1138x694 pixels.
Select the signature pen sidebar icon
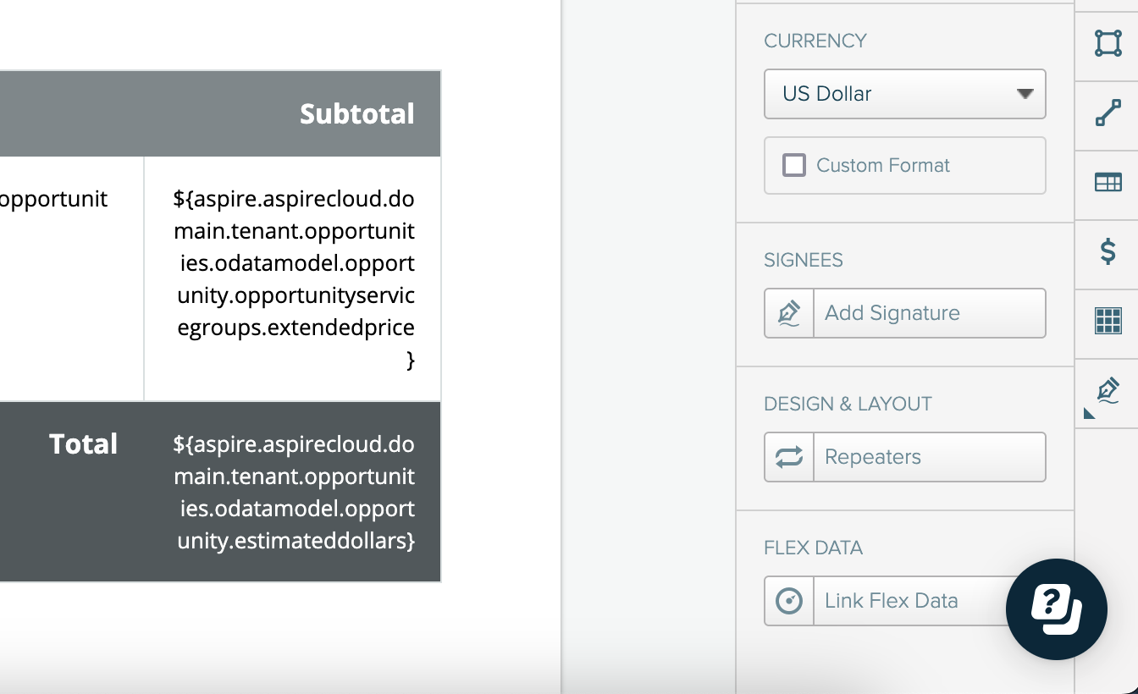click(1108, 390)
